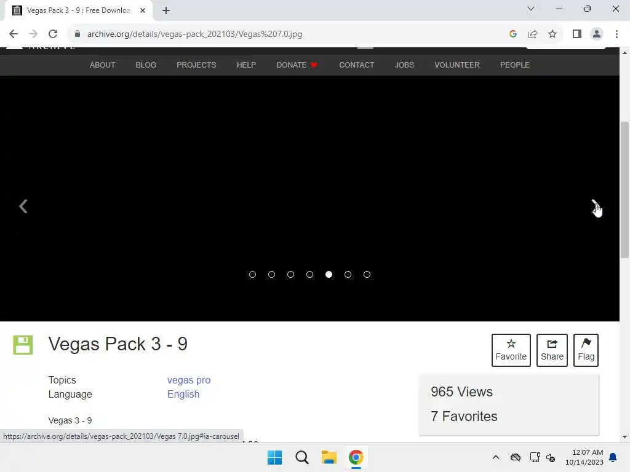Image resolution: width=630 pixels, height=472 pixels.
Task: Open the browser side panel
Action: click(x=577, y=34)
